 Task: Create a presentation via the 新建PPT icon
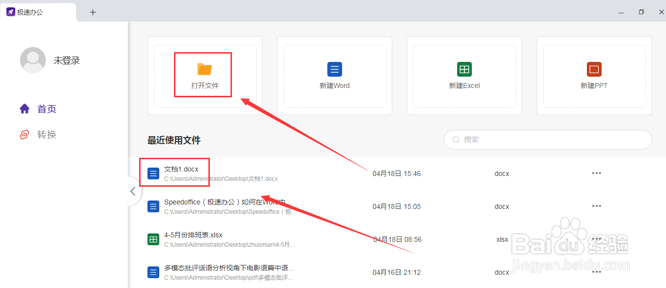pos(594,69)
